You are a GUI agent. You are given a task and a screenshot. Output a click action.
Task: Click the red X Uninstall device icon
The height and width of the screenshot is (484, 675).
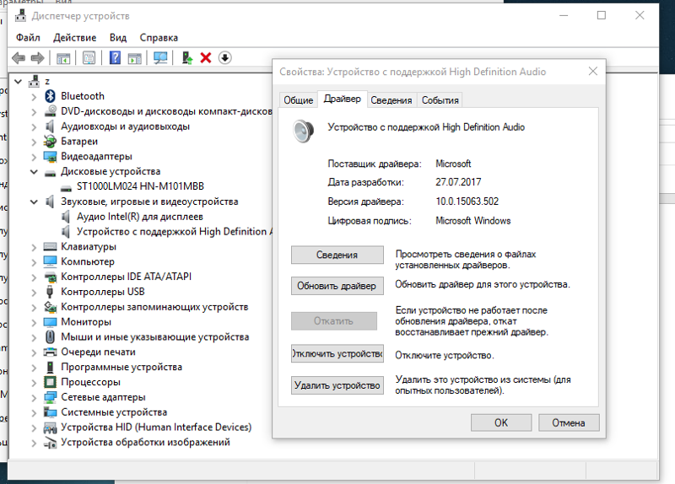coord(206,57)
